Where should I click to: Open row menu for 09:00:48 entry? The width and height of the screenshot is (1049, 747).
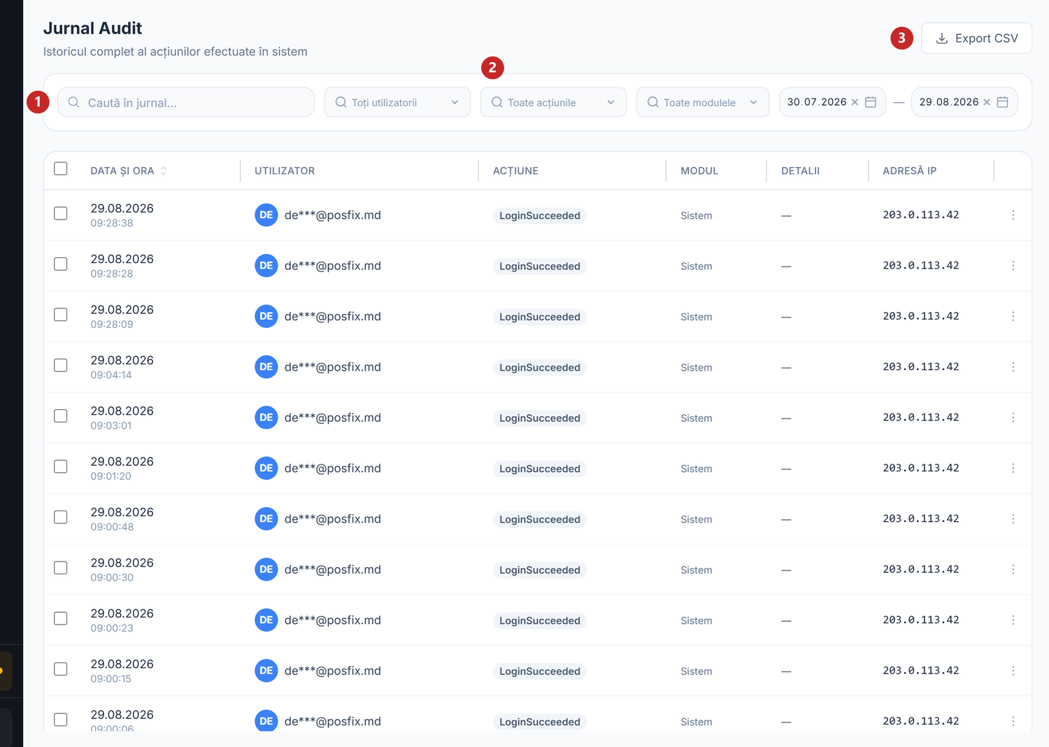[1013, 519]
